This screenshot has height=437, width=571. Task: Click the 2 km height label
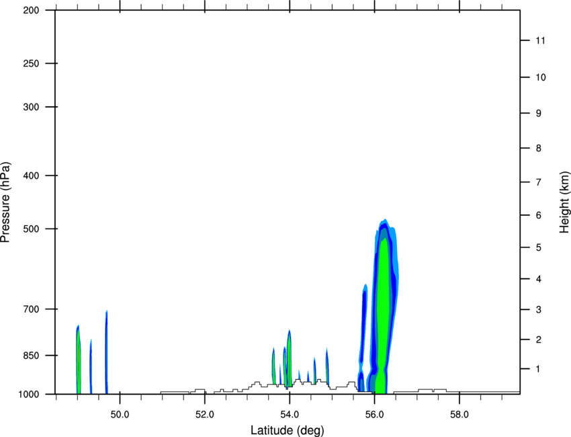pyautogui.click(x=538, y=340)
